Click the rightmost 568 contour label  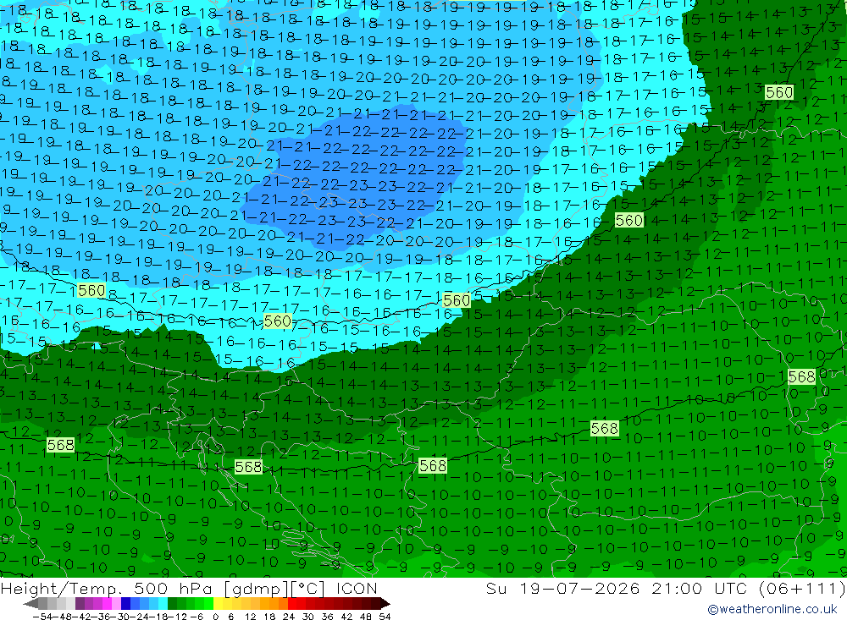[801, 376]
